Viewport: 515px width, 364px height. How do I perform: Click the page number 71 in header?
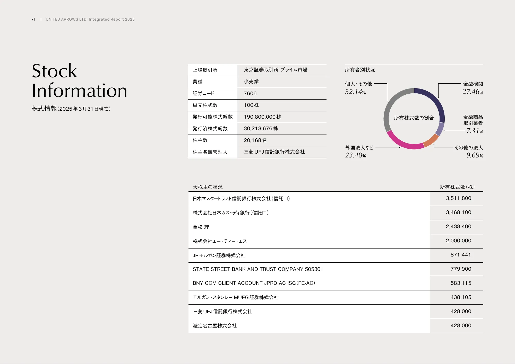click(x=33, y=19)
